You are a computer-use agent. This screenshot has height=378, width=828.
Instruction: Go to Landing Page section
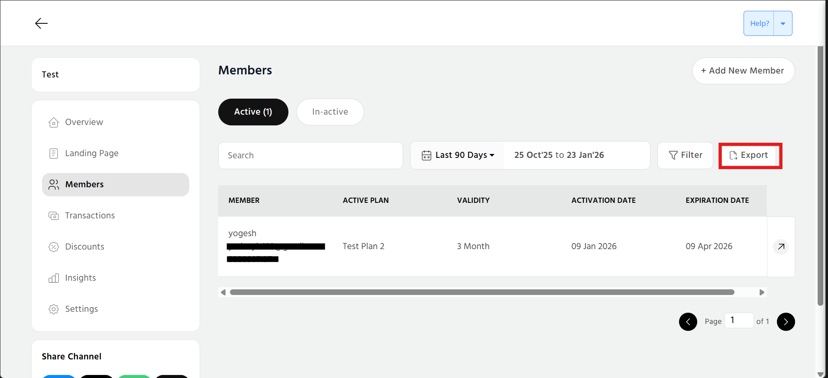[x=91, y=154]
